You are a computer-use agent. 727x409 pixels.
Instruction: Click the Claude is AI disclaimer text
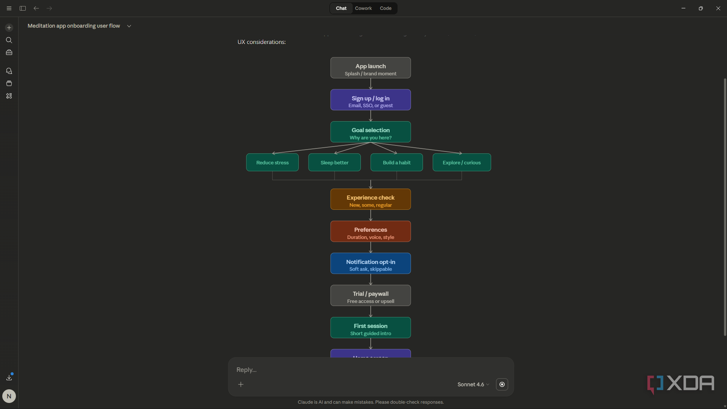371,402
